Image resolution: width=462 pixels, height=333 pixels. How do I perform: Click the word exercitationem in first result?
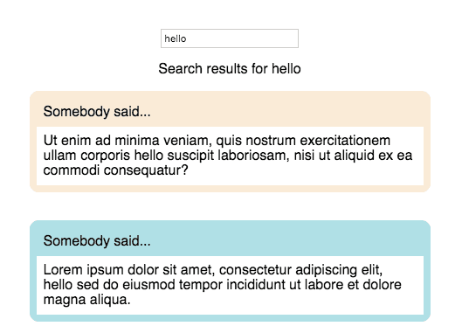[x=345, y=141]
